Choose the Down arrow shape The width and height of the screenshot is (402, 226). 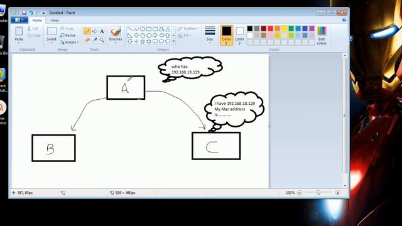130,41
